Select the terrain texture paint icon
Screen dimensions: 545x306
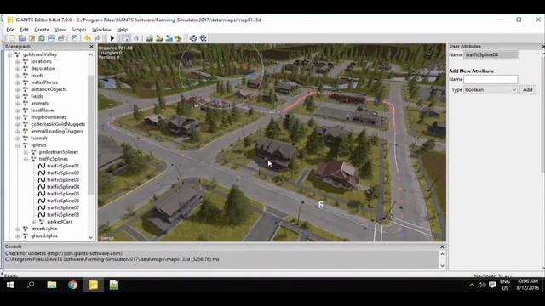click(x=169, y=38)
